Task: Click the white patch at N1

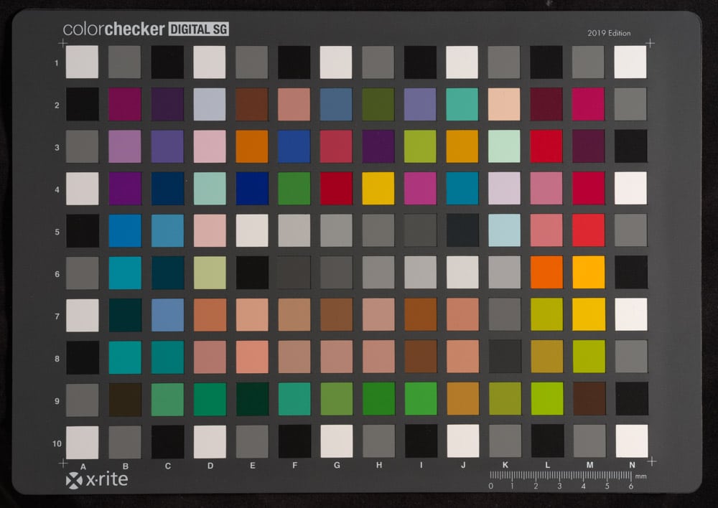Action: coord(630,62)
